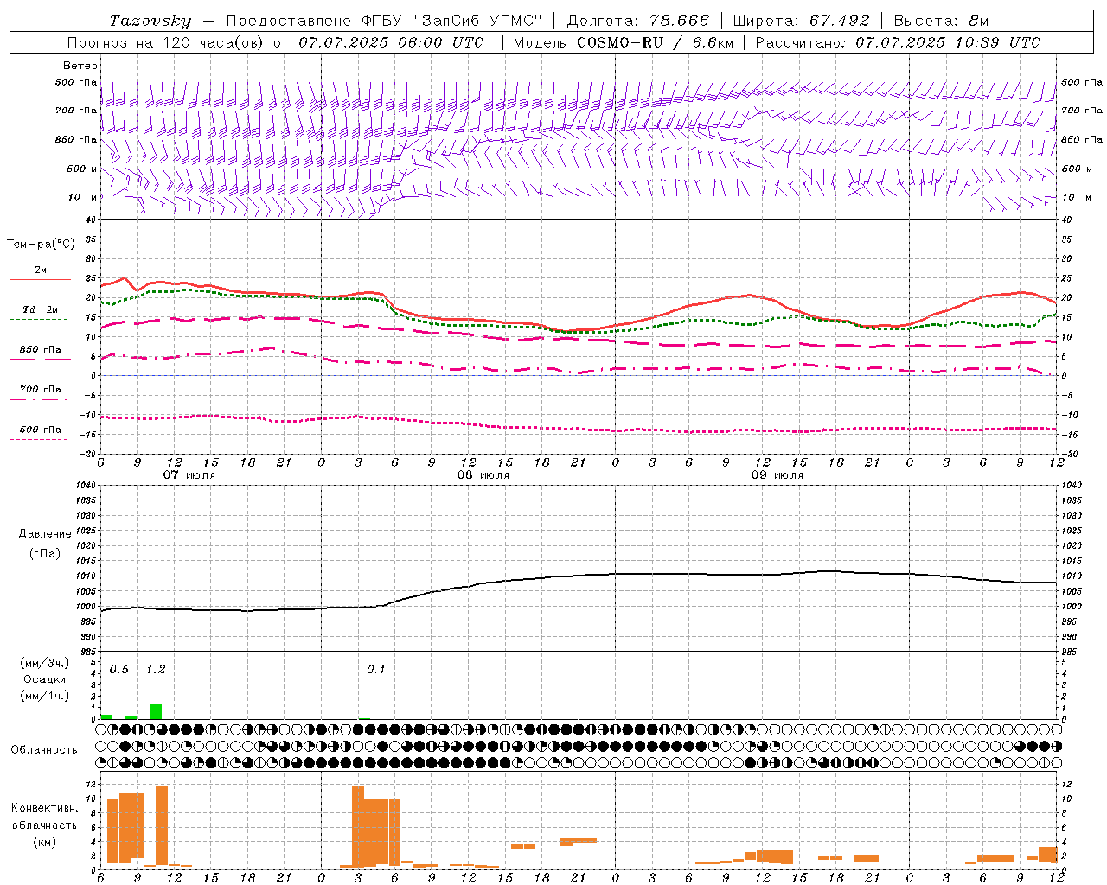
Task: Click the Рассчитано: 07.07.2025 10:39 UTC timestamp
Action: (898, 42)
